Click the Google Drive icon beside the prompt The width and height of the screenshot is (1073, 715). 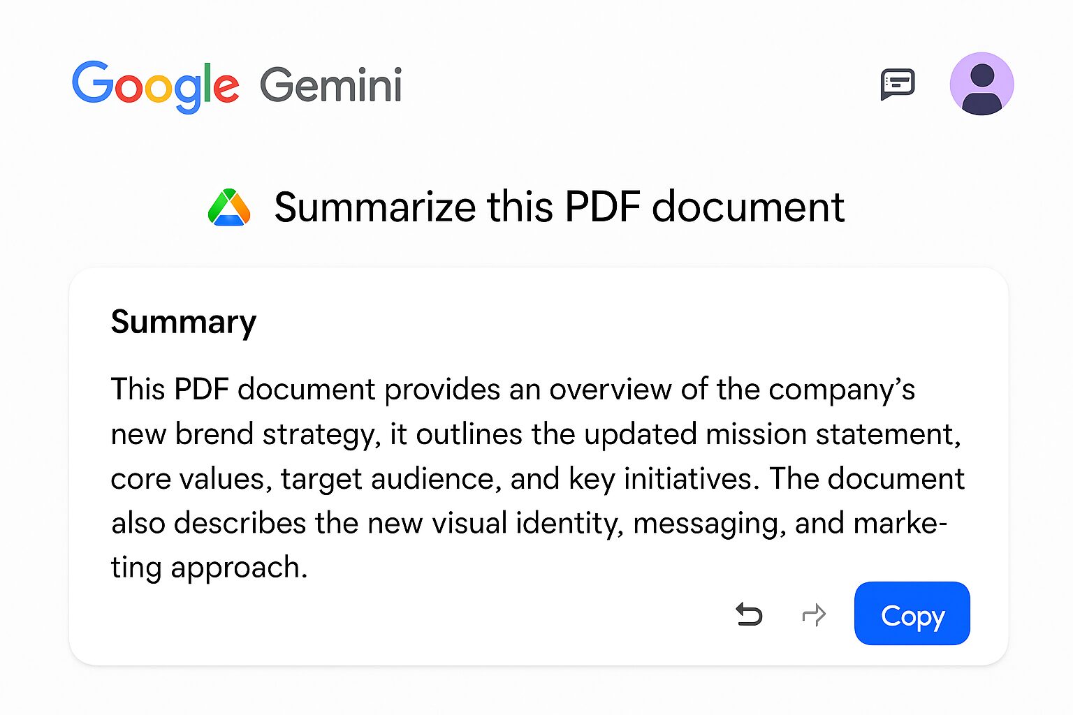[x=229, y=207]
